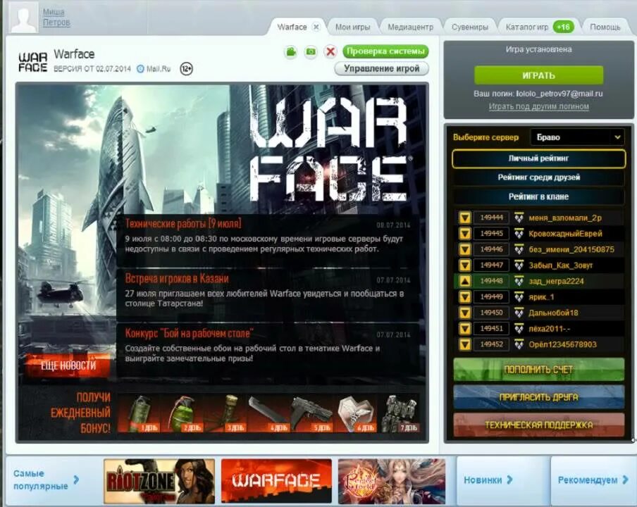Click the arrow icon next to Забыл_Как_Зовут
This screenshot has width=637, height=507.
[465, 265]
